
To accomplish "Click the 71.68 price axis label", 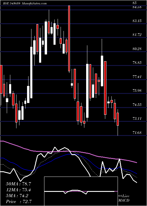I will click(137, 132).
